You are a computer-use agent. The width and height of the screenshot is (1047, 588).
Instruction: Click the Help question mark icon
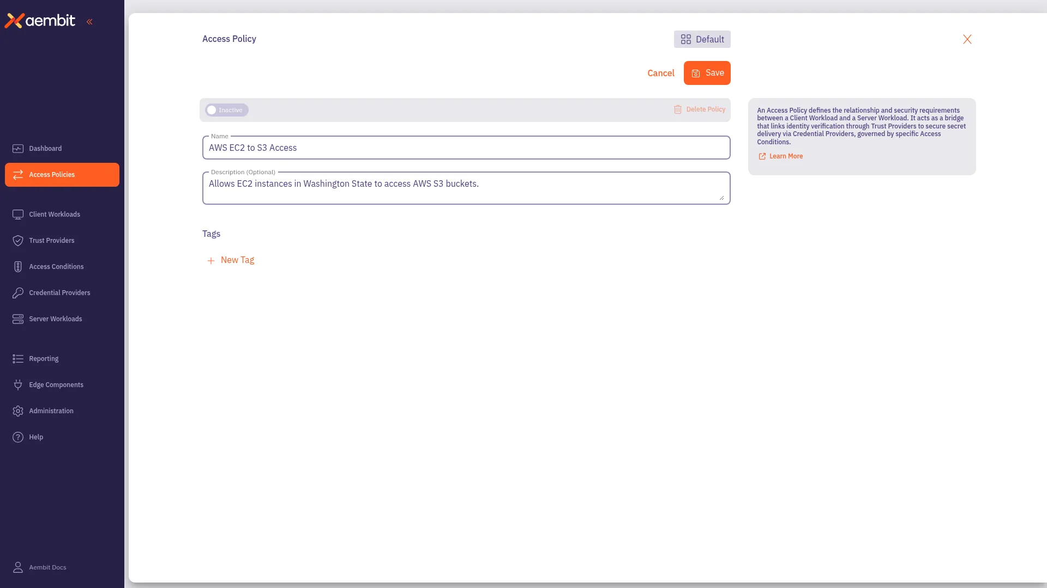[x=18, y=437]
